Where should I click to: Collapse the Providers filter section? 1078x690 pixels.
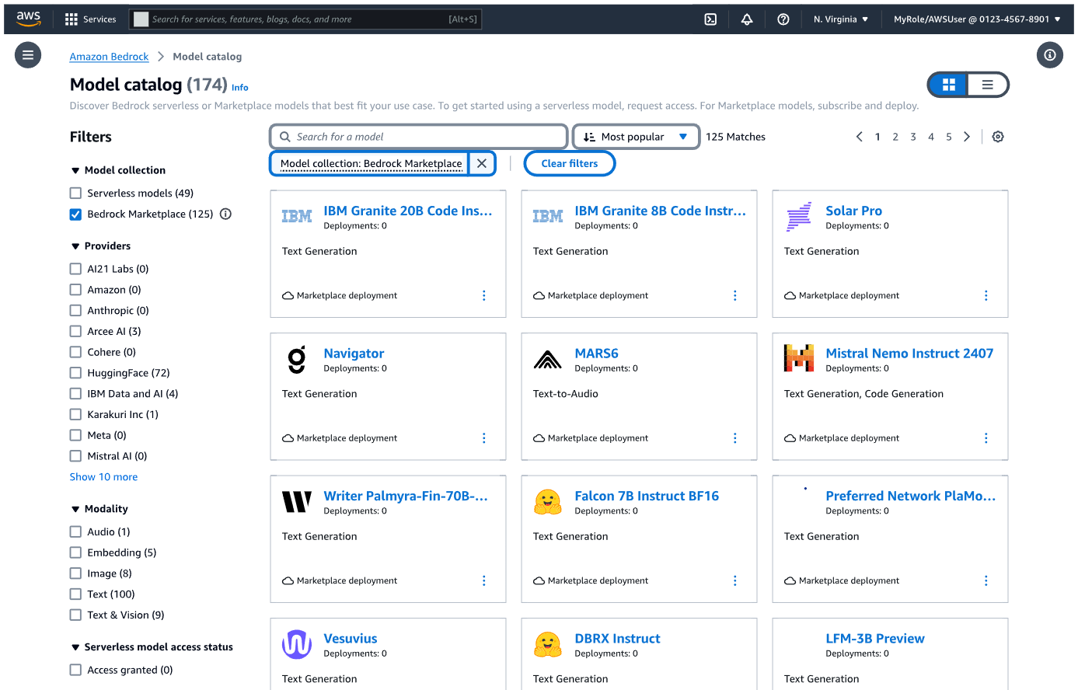click(x=75, y=246)
